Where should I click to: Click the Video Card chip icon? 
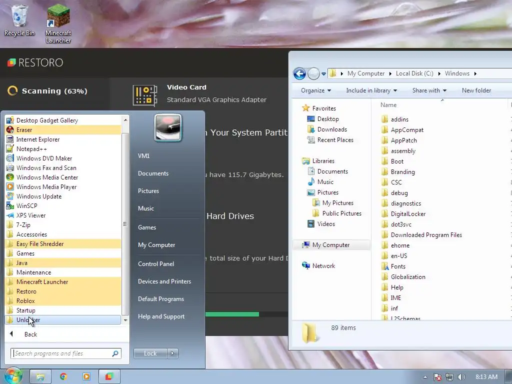click(x=145, y=95)
